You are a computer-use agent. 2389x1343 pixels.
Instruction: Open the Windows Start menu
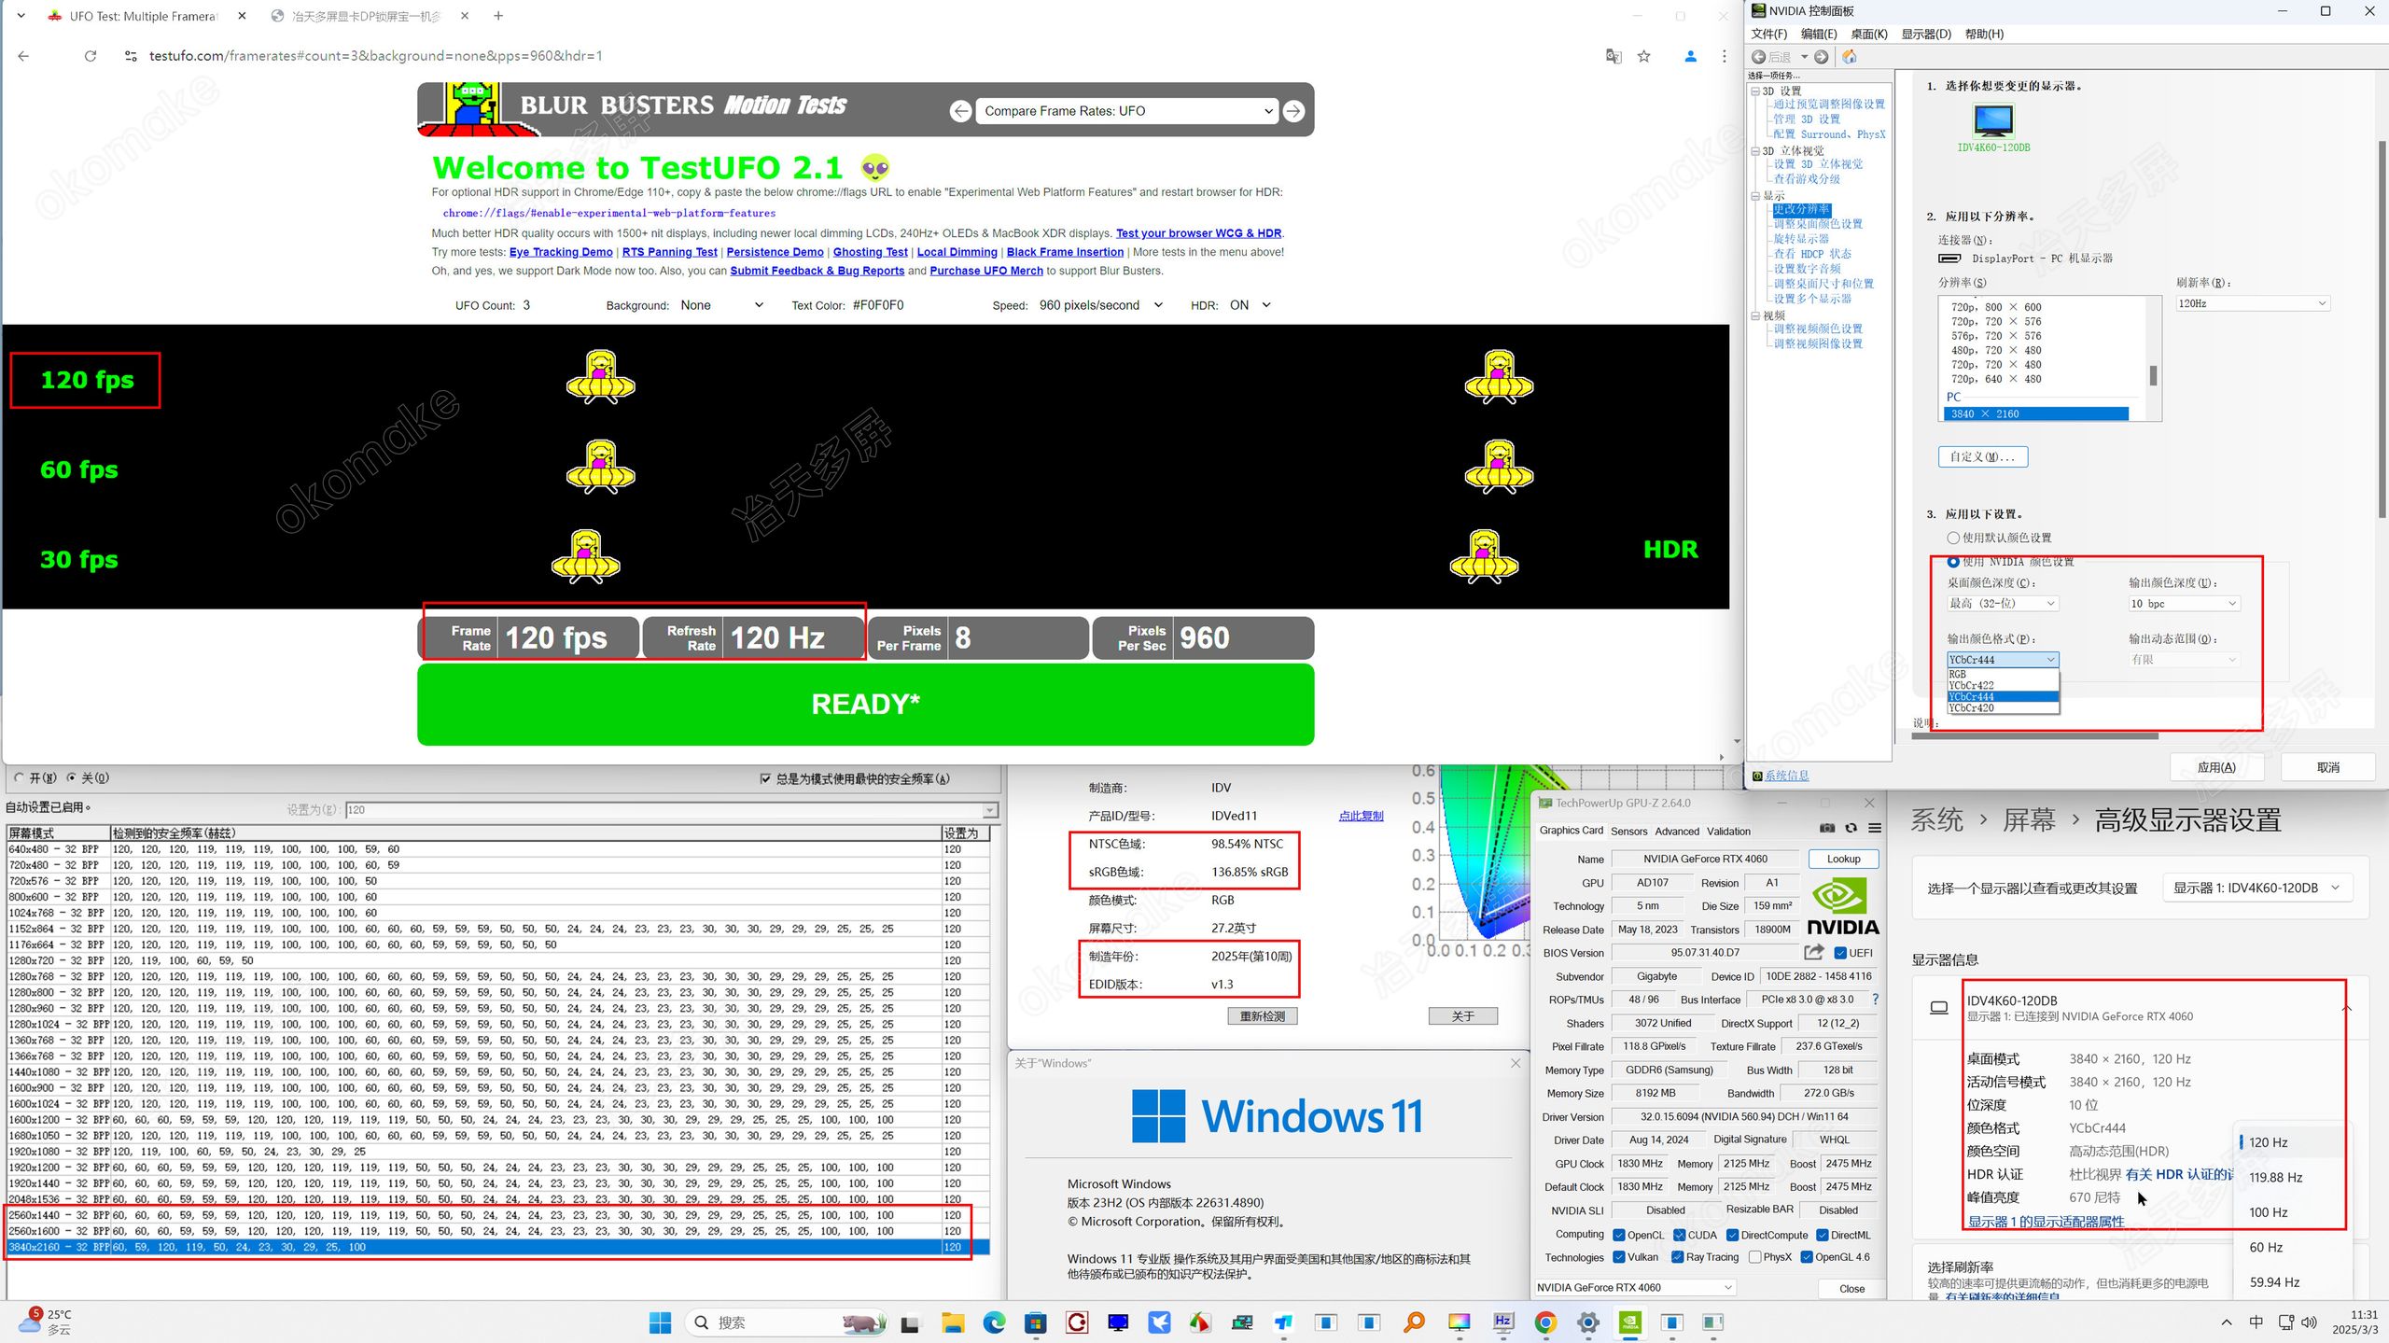click(x=660, y=1322)
